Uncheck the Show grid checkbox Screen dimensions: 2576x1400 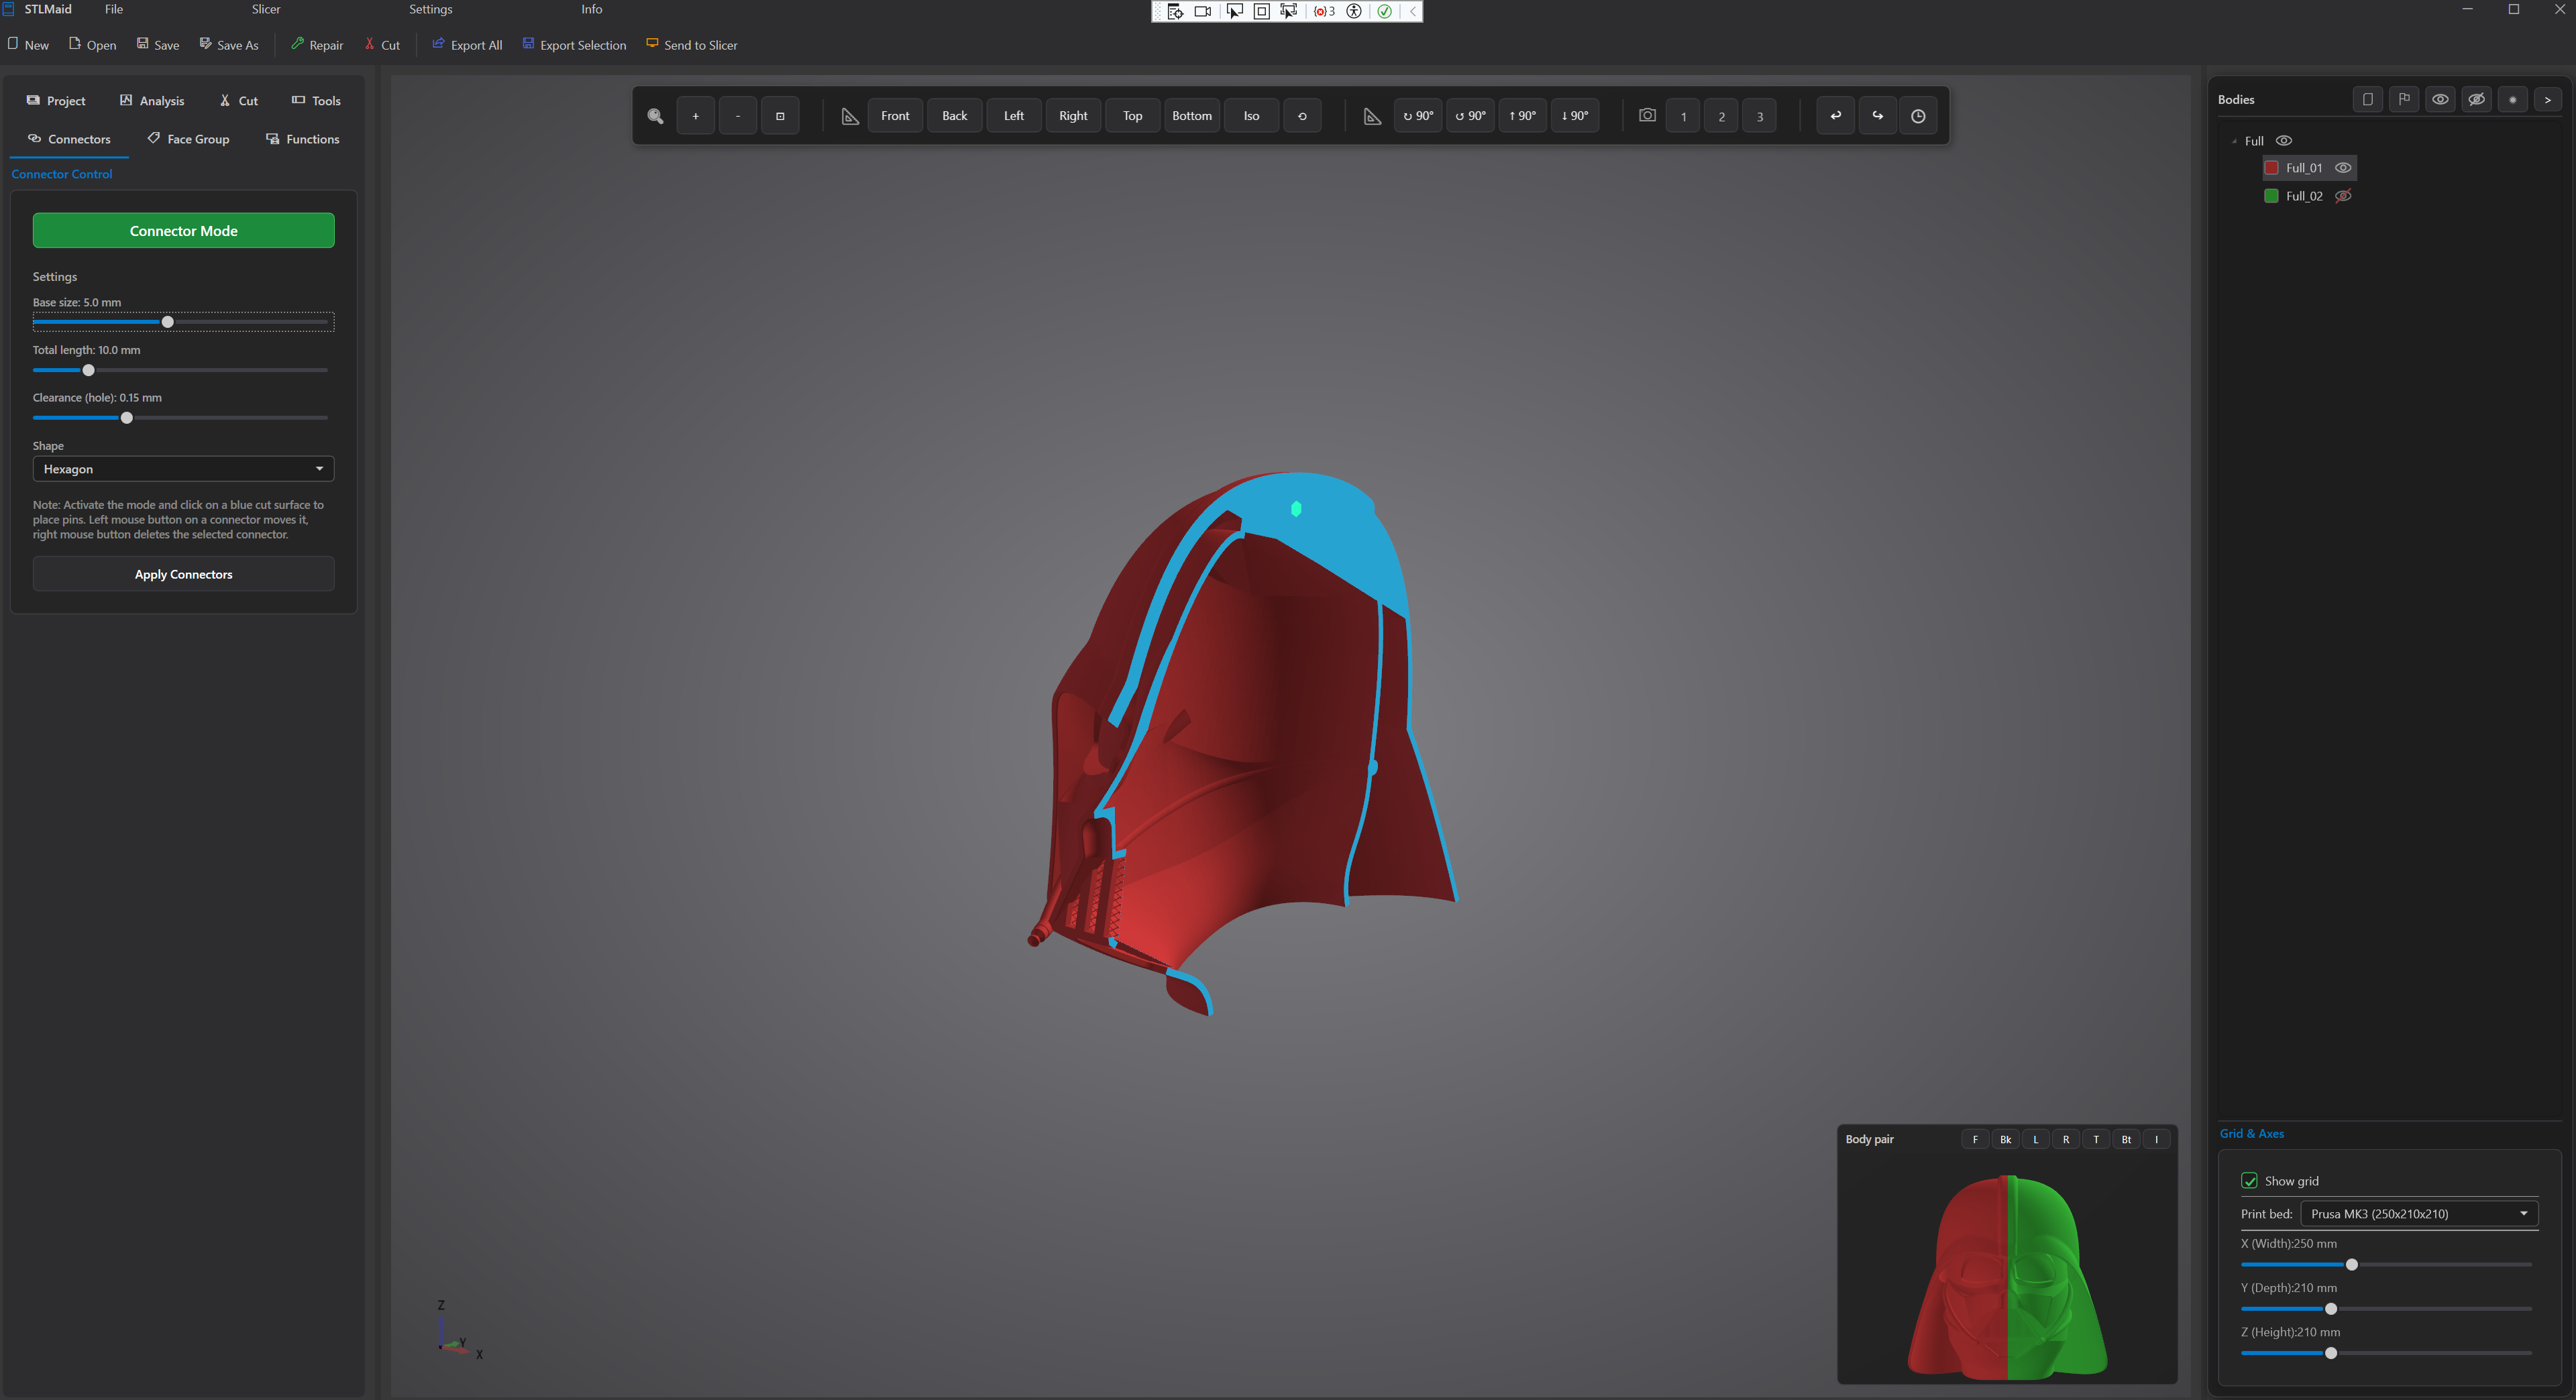click(x=2250, y=1180)
